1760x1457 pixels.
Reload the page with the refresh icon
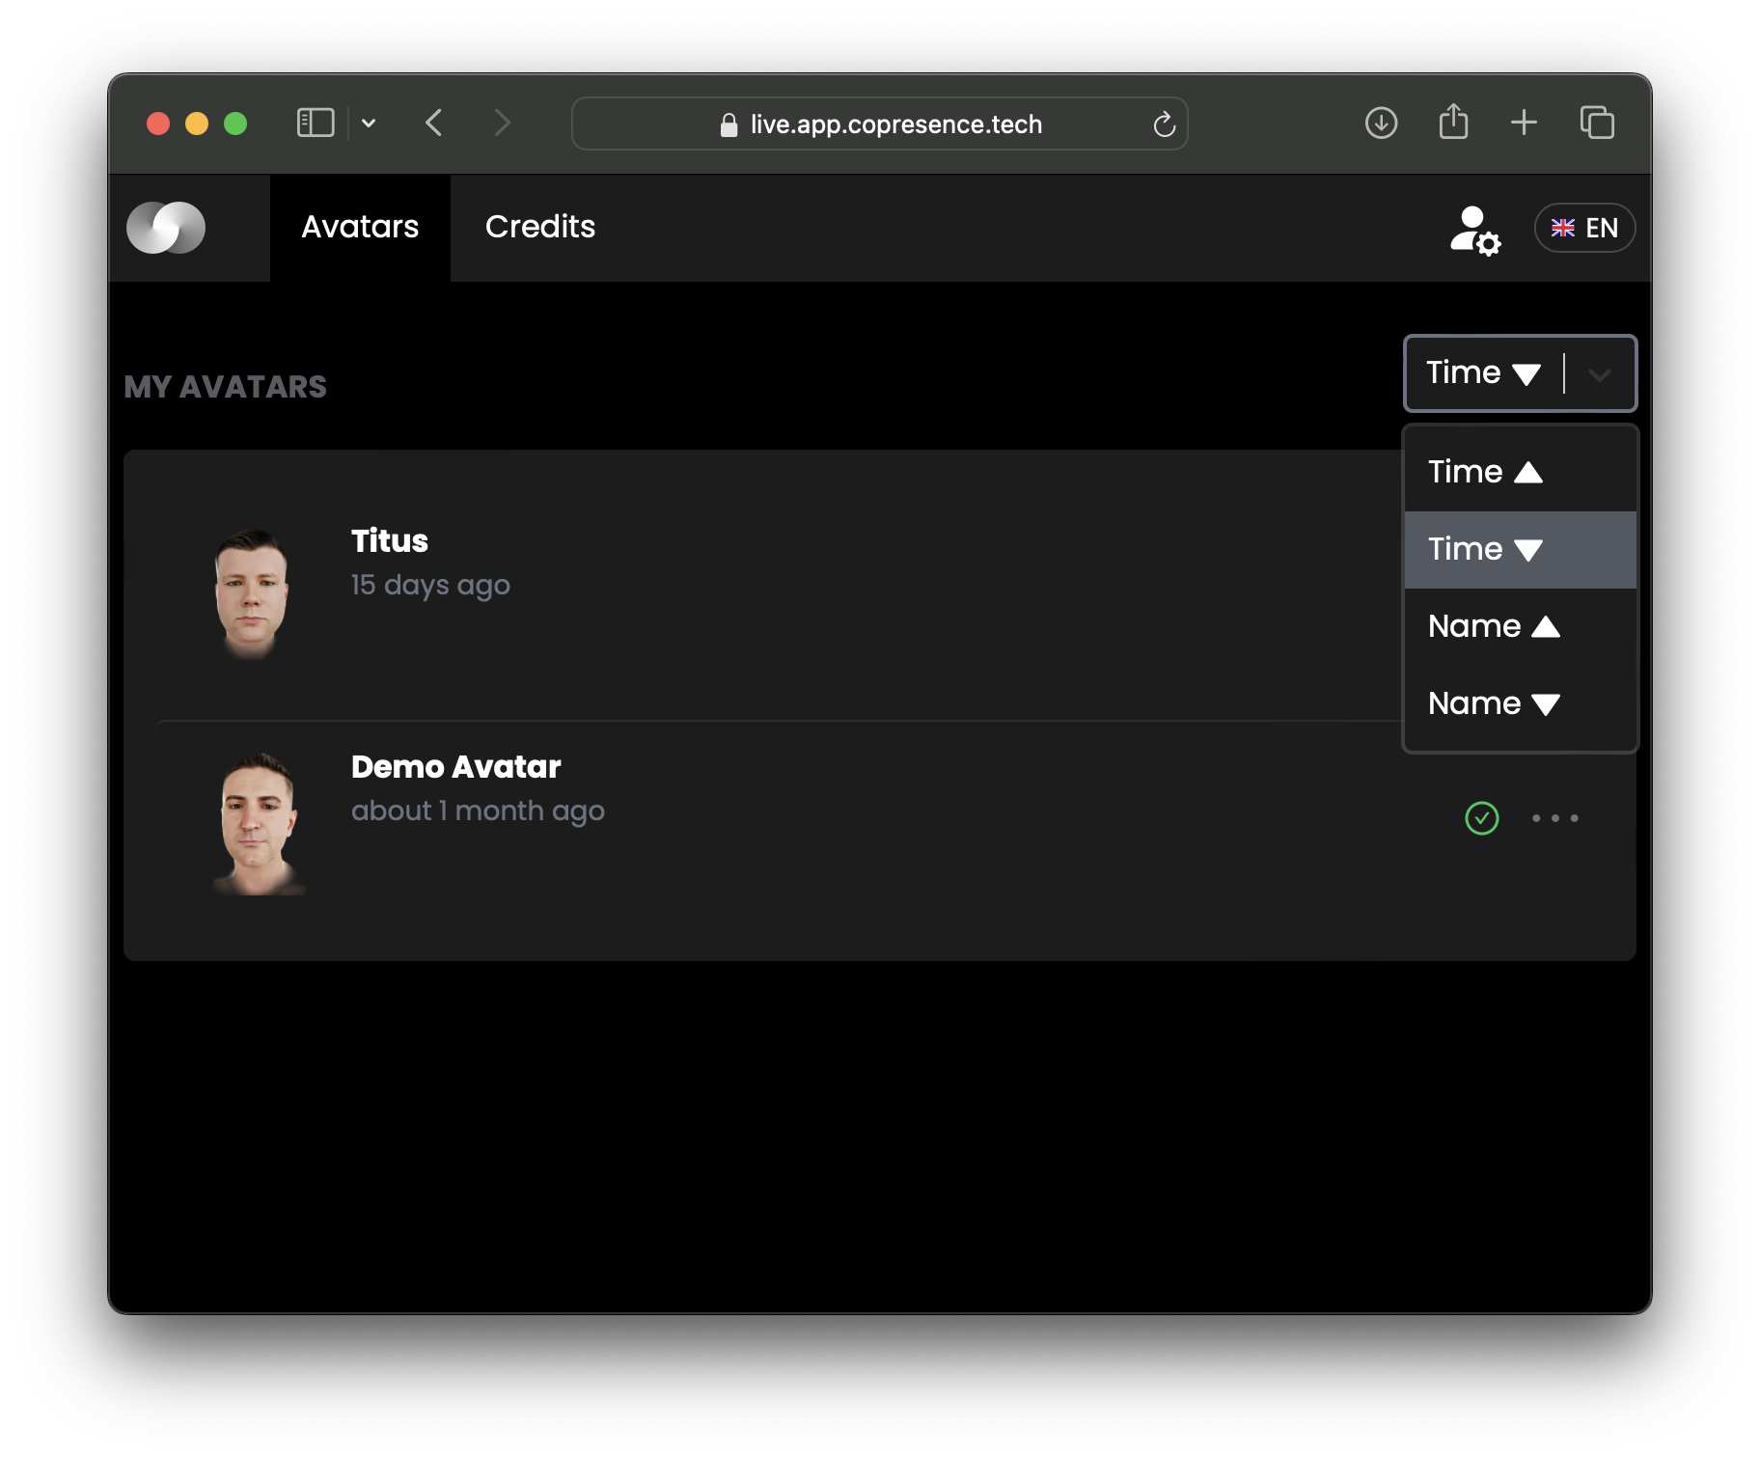[x=1164, y=124]
